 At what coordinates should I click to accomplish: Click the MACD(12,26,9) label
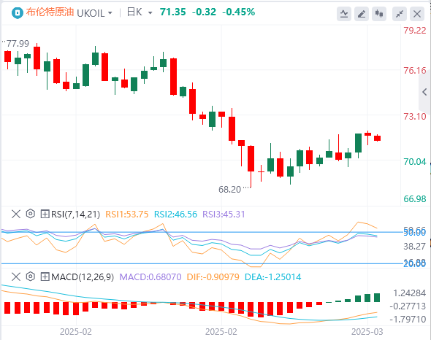click(83, 277)
